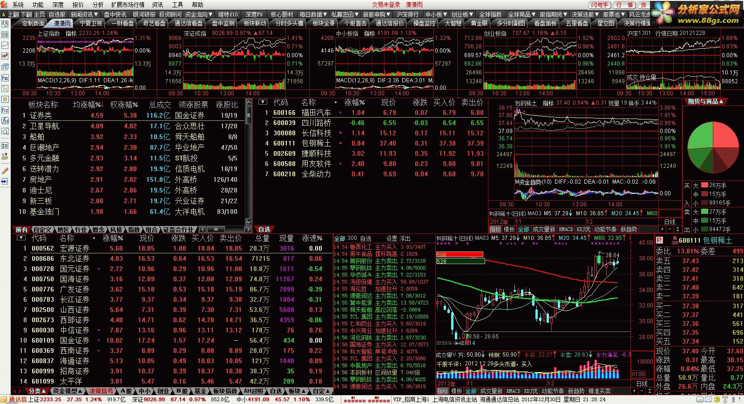Switch to the 资金模型 bottom tab
Viewport: 744px width, 404px height.
pos(68,391)
